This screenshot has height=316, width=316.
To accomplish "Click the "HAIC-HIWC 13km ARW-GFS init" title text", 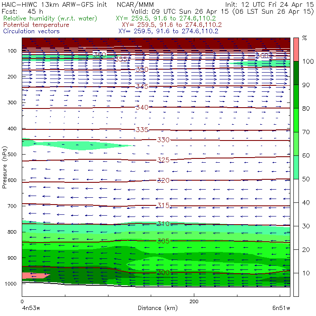I will [x=54, y=4].
